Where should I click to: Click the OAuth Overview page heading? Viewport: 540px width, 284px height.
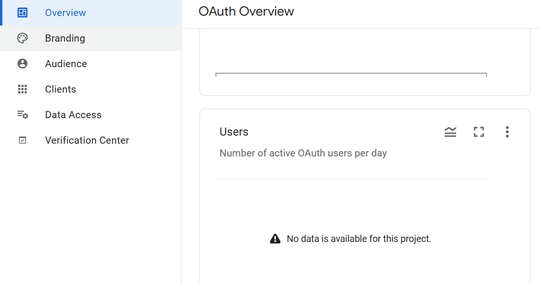246,11
